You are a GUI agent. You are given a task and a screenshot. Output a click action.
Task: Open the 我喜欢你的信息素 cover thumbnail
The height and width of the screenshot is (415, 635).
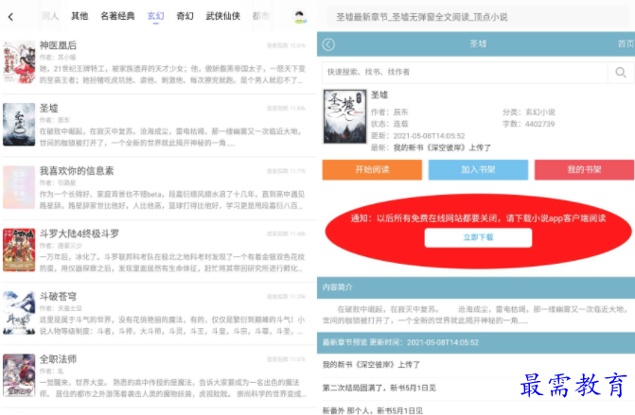pos(19,187)
